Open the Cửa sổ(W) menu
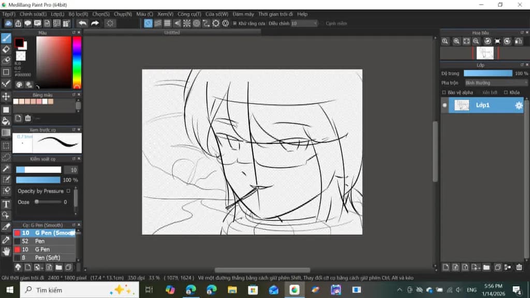The height and width of the screenshot is (298, 530). click(217, 14)
